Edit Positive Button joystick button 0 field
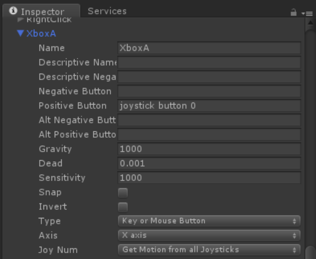 [x=209, y=106]
